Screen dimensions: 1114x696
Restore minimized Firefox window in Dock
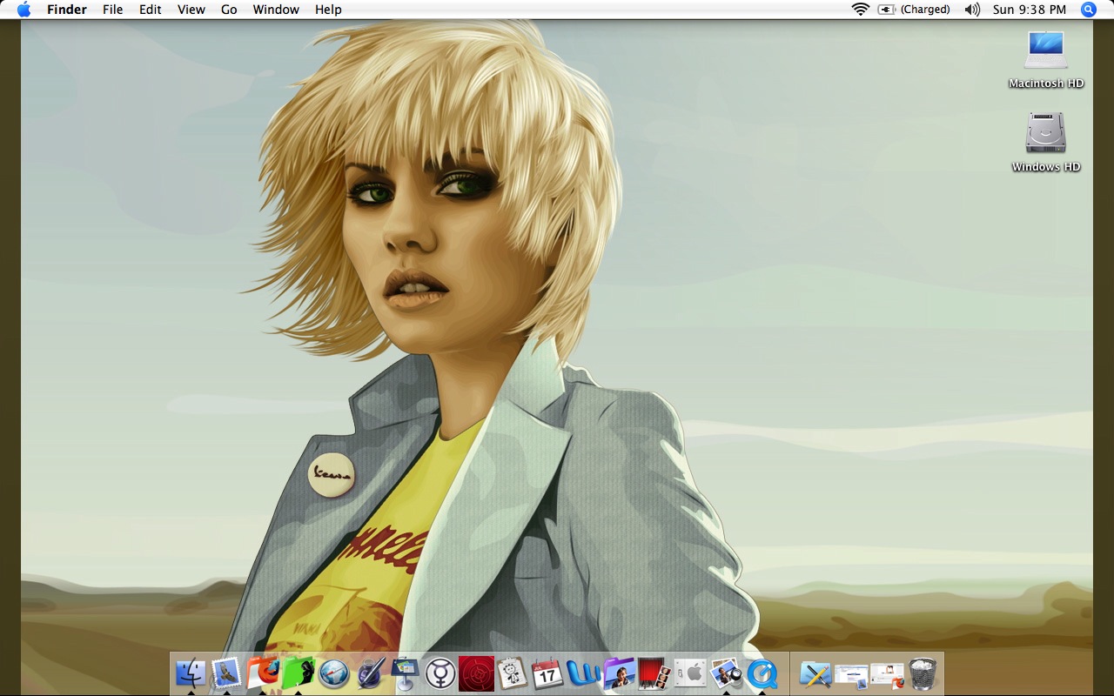pyautogui.click(x=887, y=674)
